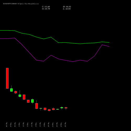Click the red candlestick for 26 May
The image size is (131, 131).
(66, 108)
